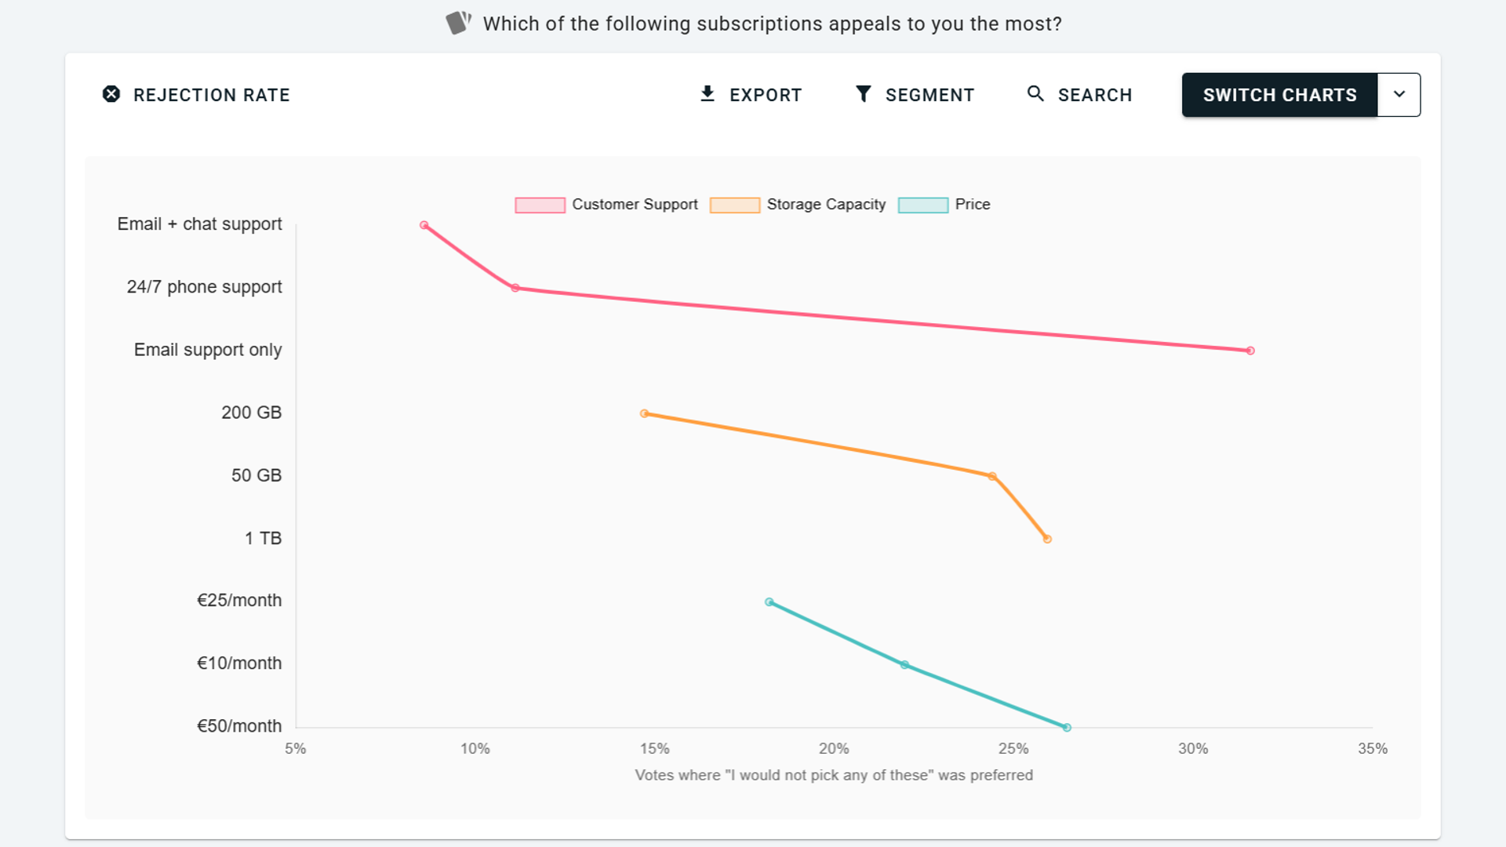Toggle Customer Support series in legend

pos(634,205)
